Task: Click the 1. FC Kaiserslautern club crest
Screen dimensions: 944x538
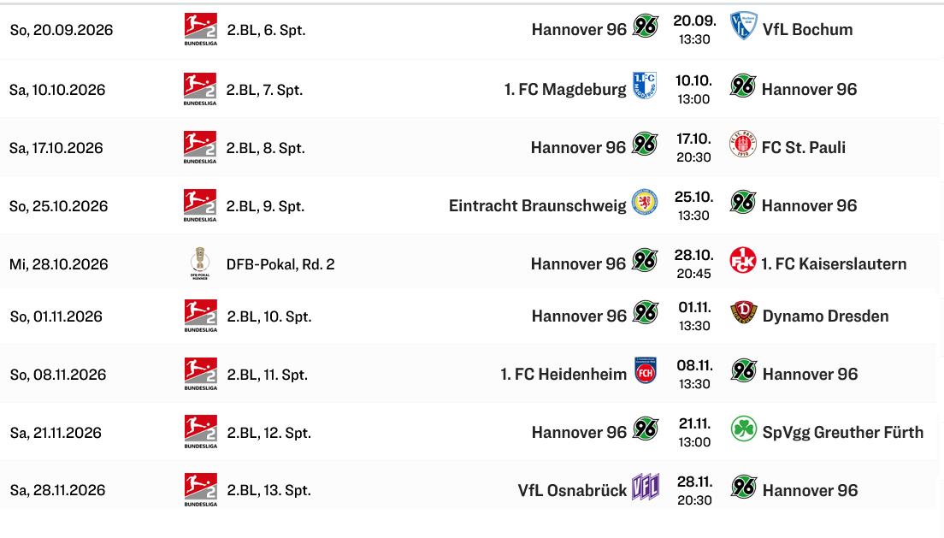Action: pos(742,260)
